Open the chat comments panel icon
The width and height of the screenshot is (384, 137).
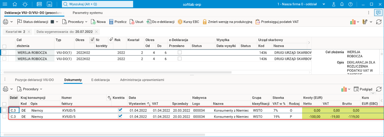pos(378,13)
